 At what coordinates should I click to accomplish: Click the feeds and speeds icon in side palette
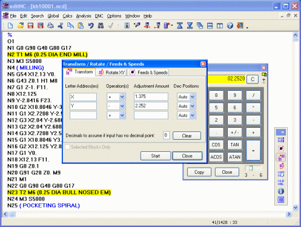(x=281, y=148)
